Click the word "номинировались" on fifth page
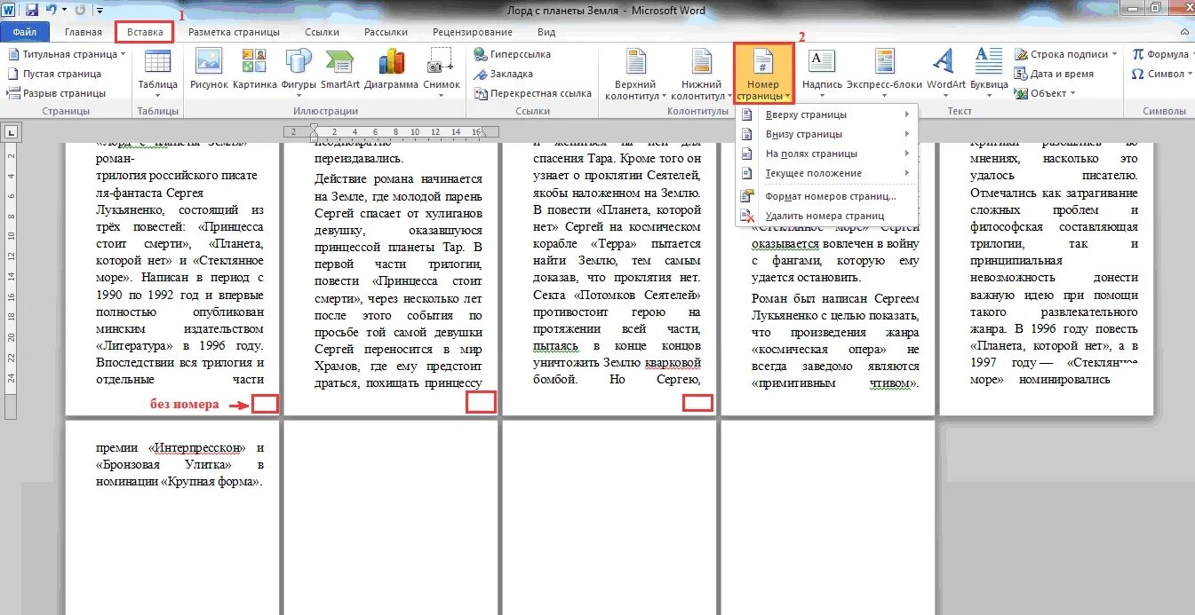The image size is (1195, 615). (x=1066, y=379)
